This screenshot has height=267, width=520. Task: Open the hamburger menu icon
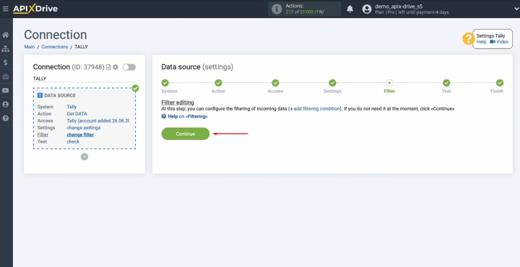[5, 9]
